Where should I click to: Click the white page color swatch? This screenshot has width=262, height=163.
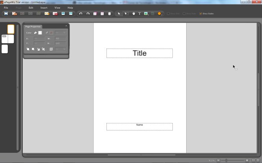click(x=40, y=33)
